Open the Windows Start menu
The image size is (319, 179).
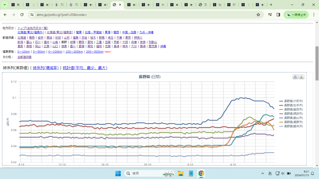(x=118, y=173)
